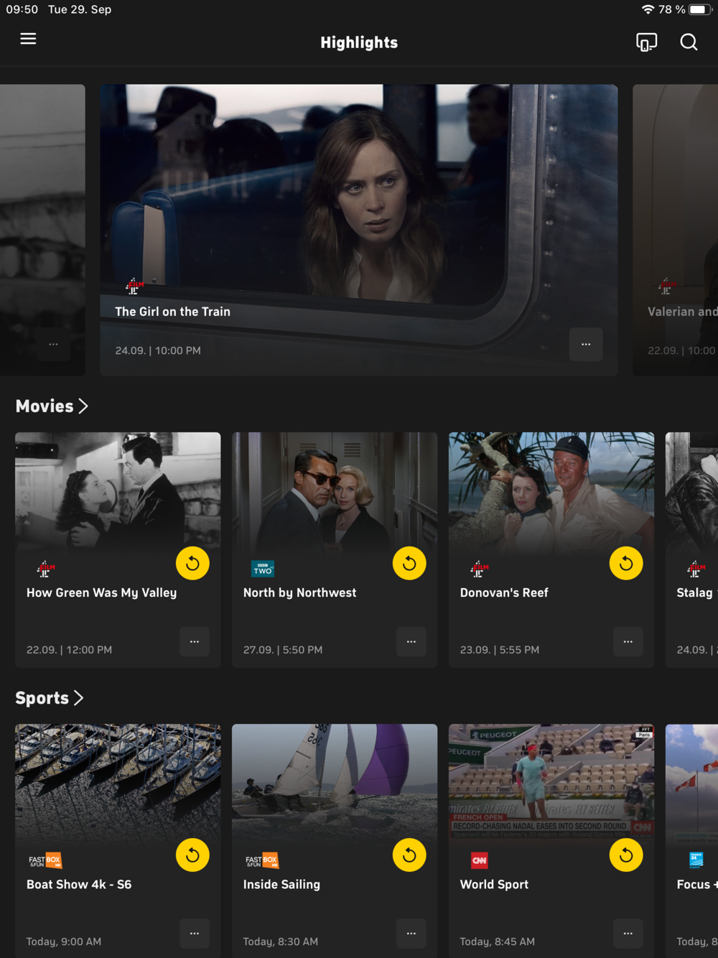Screen dimensions: 718x958
Task: Replay World Sport from CNN
Action: 626,855
